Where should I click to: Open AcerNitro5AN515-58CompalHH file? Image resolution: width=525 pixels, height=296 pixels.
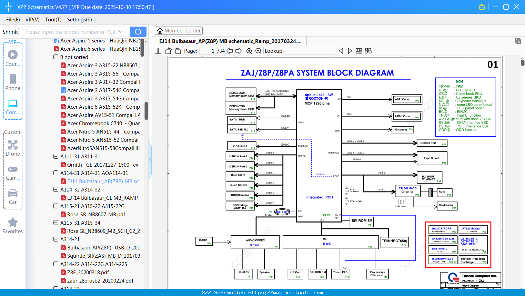(100, 148)
